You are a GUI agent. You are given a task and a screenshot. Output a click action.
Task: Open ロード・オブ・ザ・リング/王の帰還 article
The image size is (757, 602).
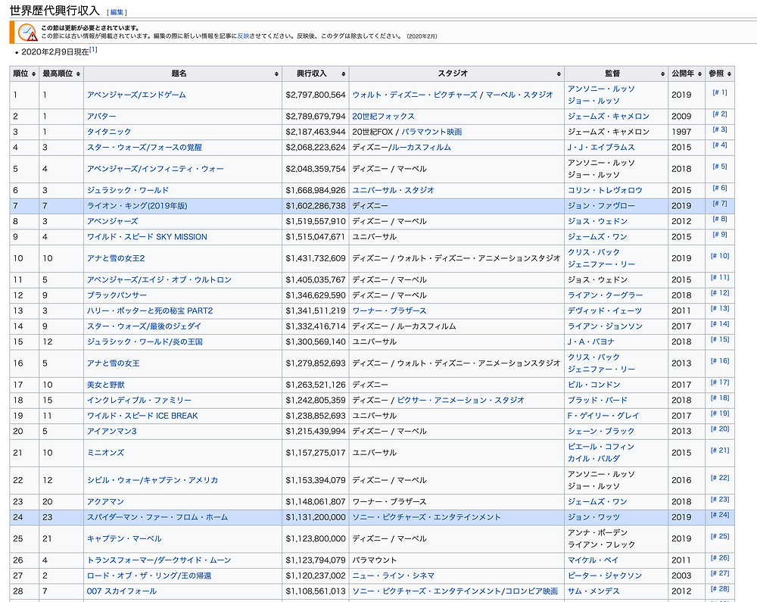[x=149, y=575]
